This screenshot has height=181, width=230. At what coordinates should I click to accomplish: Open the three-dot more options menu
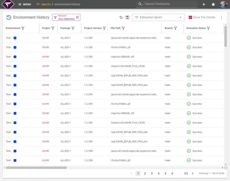(x=222, y=17)
